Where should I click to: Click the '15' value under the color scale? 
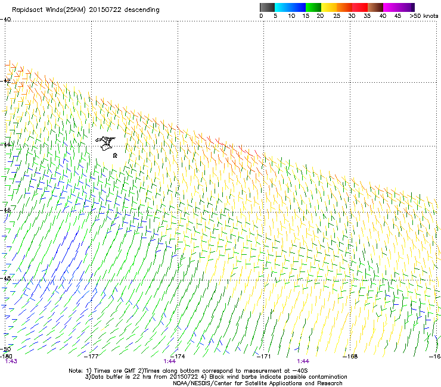click(x=306, y=16)
